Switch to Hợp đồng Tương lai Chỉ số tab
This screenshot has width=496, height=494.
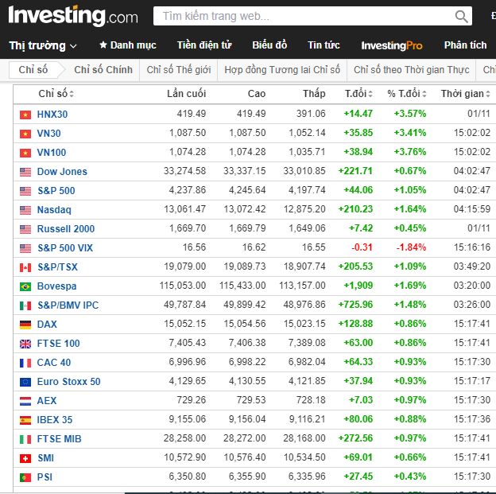click(x=282, y=70)
